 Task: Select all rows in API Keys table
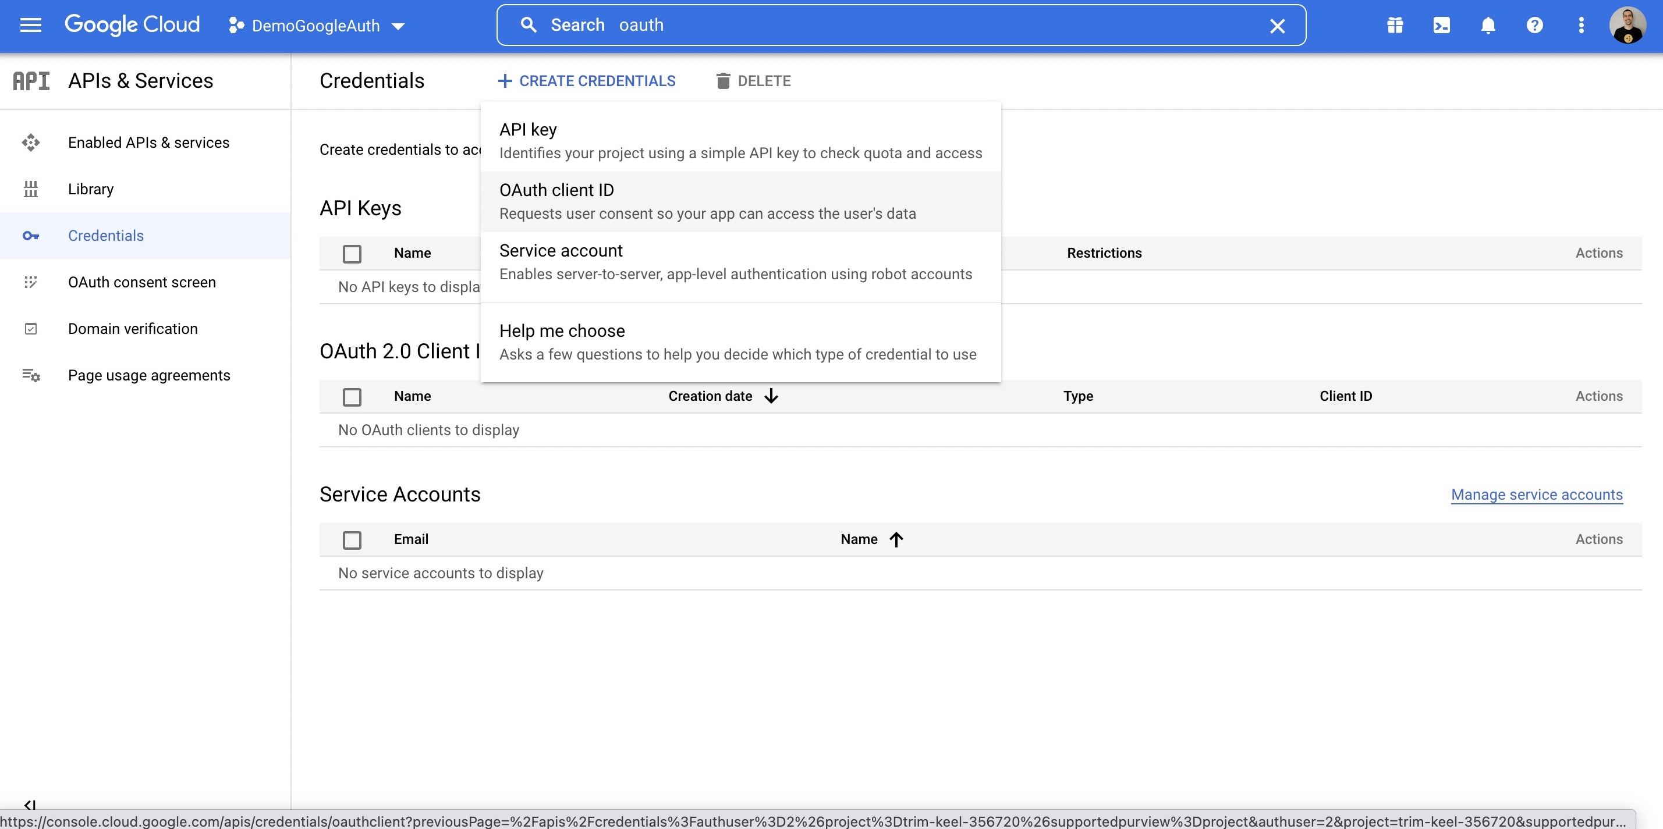352,254
